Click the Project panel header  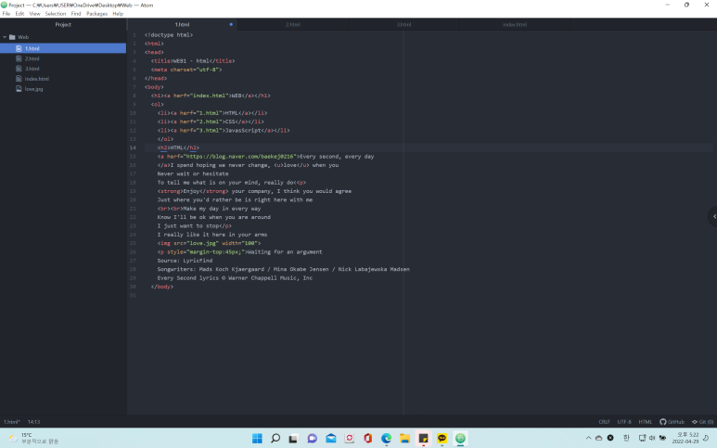coord(63,25)
